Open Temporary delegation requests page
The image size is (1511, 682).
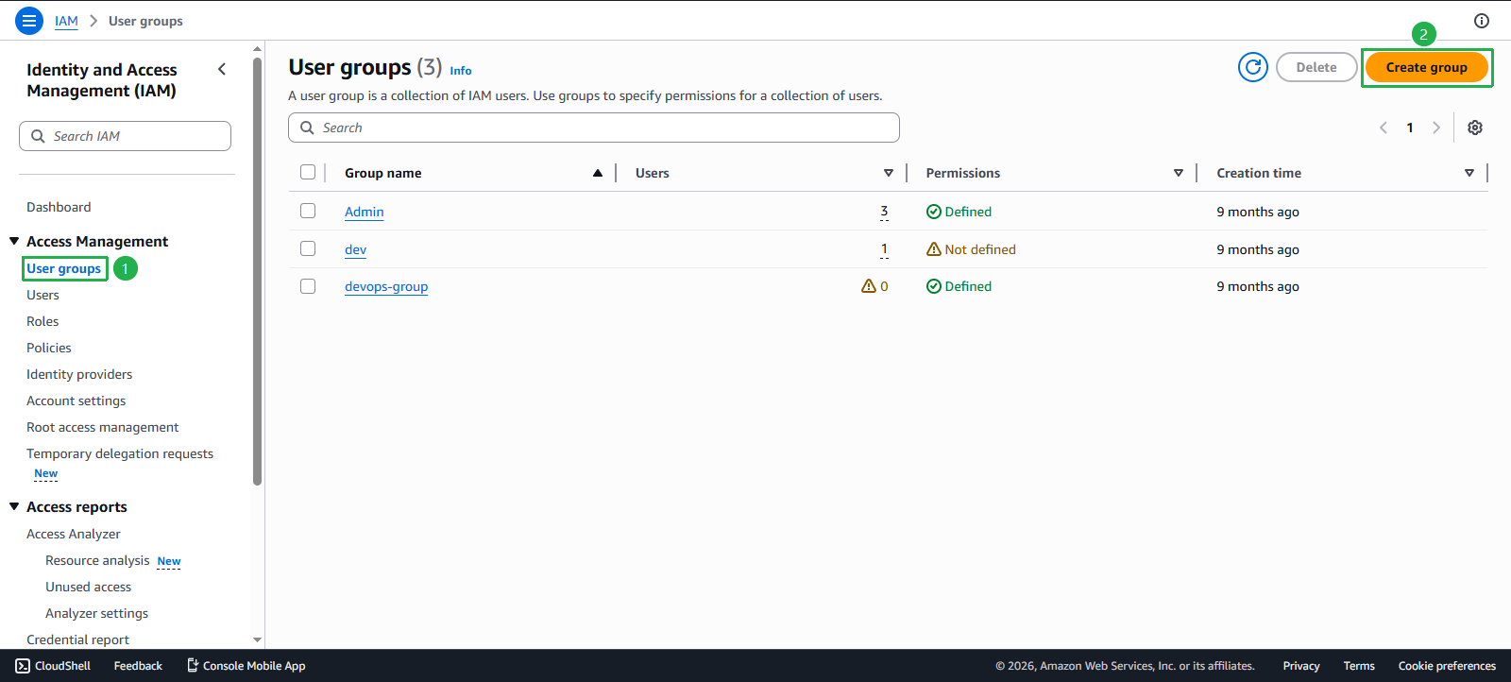(120, 453)
